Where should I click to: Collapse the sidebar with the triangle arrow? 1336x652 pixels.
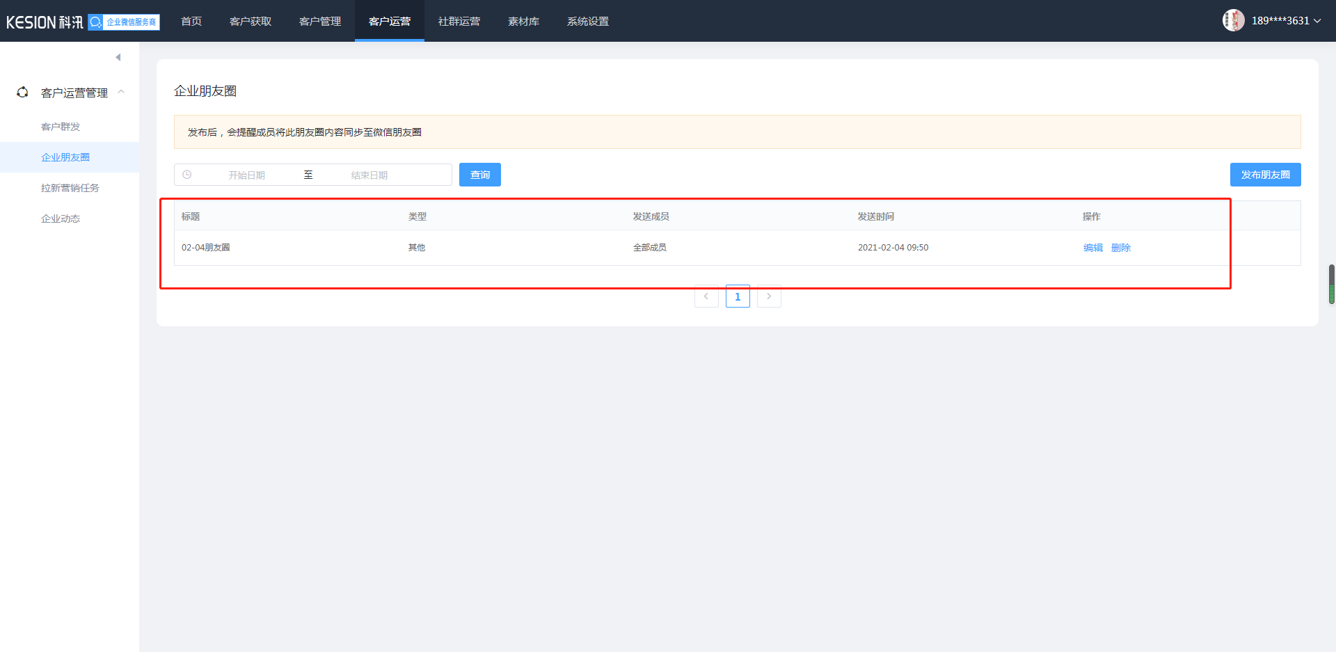click(x=118, y=57)
